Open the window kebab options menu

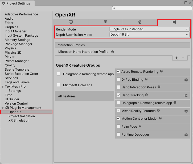[181, 3]
